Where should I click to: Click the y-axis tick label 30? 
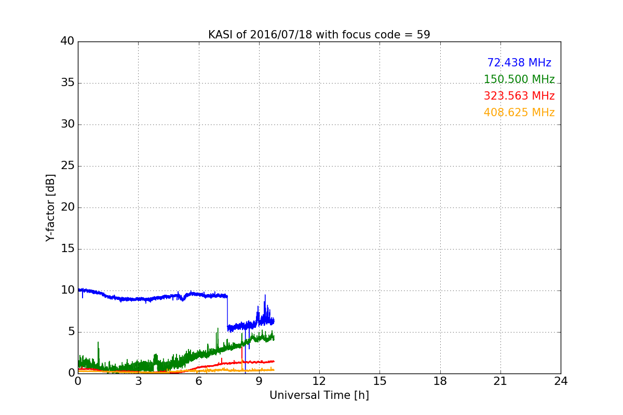pyautogui.click(x=67, y=125)
